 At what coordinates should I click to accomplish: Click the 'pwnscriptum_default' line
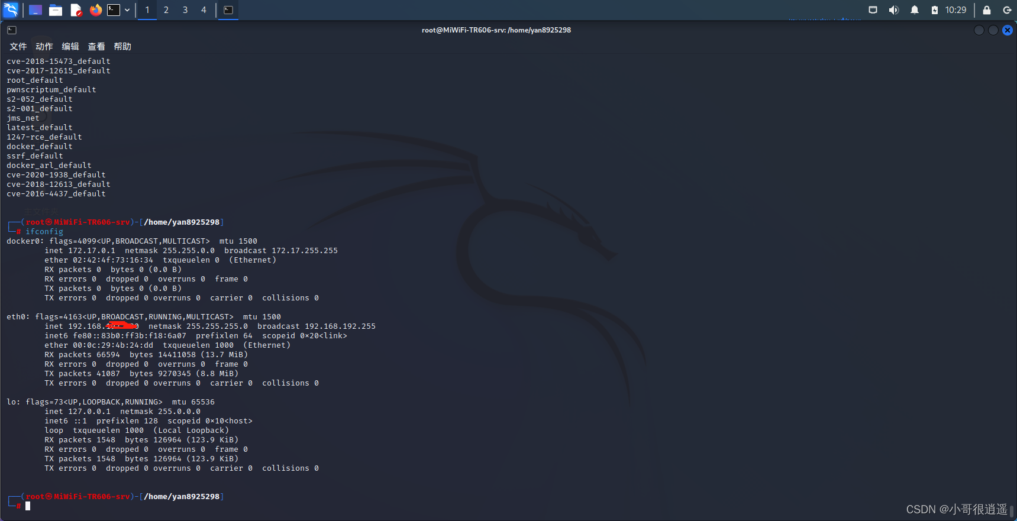tap(51, 90)
